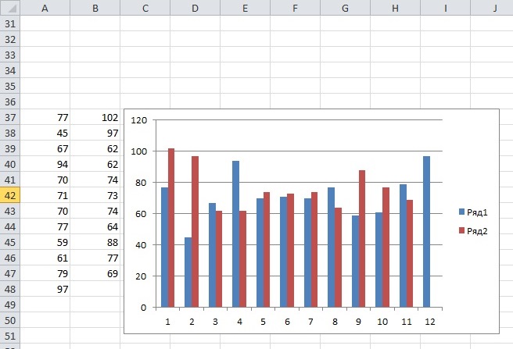
Task: Select column I header
Action: point(446,8)
